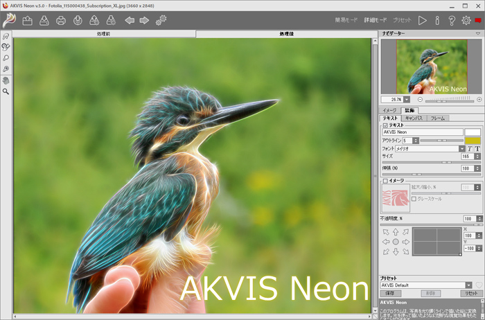This screenshot has width=485, height=320.
Task: Open an image file via toolbar icon
Action: (28, 21)
